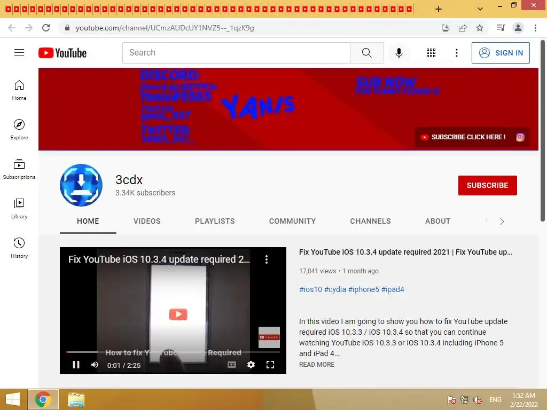The image size is (547, 410).
Task: Click the 3cdx channel avatar
Action: (x=81, y=185)
